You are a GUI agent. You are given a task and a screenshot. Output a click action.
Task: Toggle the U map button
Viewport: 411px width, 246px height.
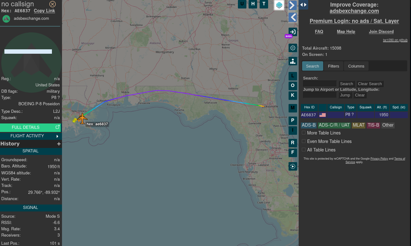tap(242, 4)
